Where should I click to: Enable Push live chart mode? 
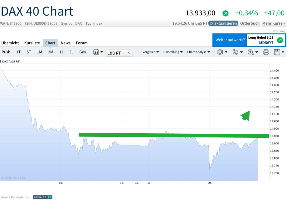6,52
